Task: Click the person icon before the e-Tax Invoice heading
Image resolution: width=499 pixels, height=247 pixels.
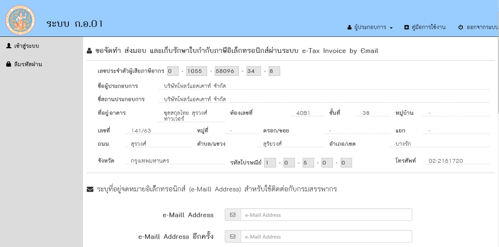Action: (89, 50)
